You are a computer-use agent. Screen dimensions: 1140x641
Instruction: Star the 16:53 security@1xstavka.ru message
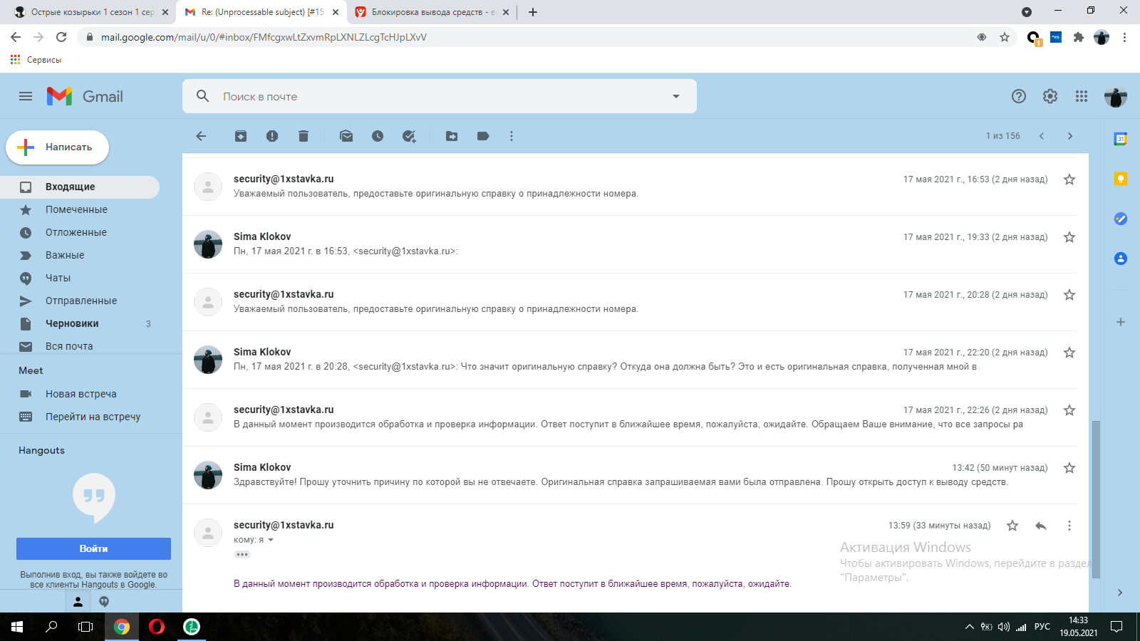[1069, 179]
